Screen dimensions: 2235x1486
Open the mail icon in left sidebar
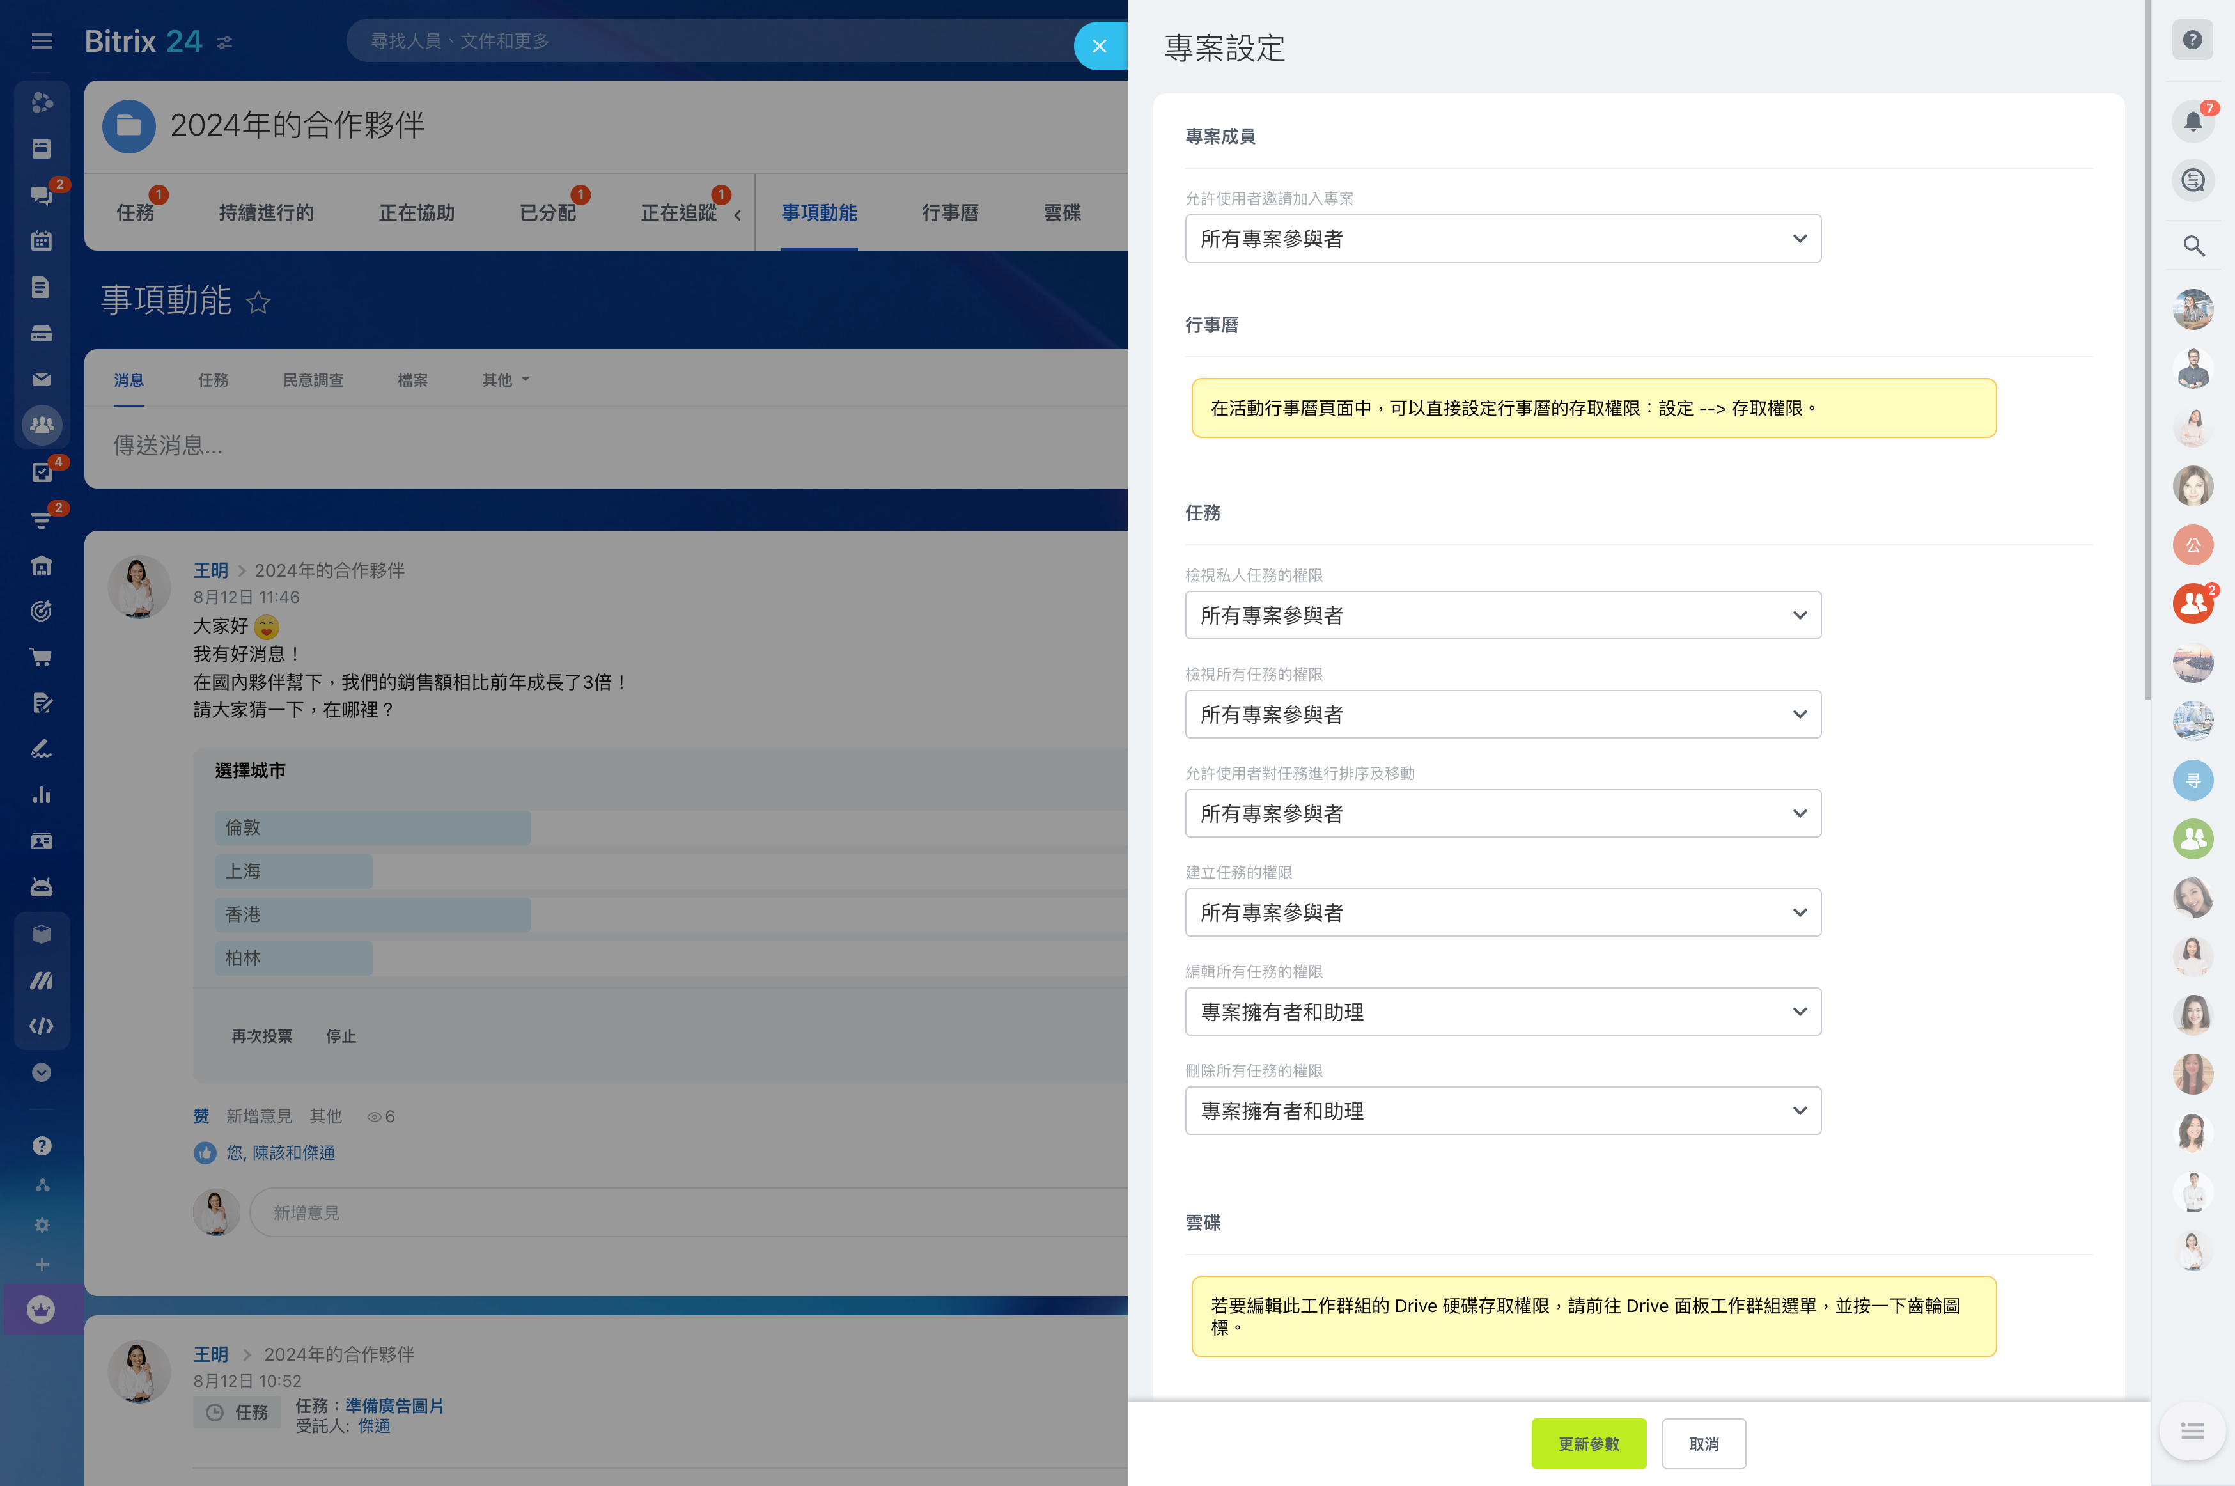[x=41, y=379]
